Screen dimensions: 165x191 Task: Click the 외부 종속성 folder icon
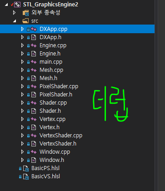(26, 13)
